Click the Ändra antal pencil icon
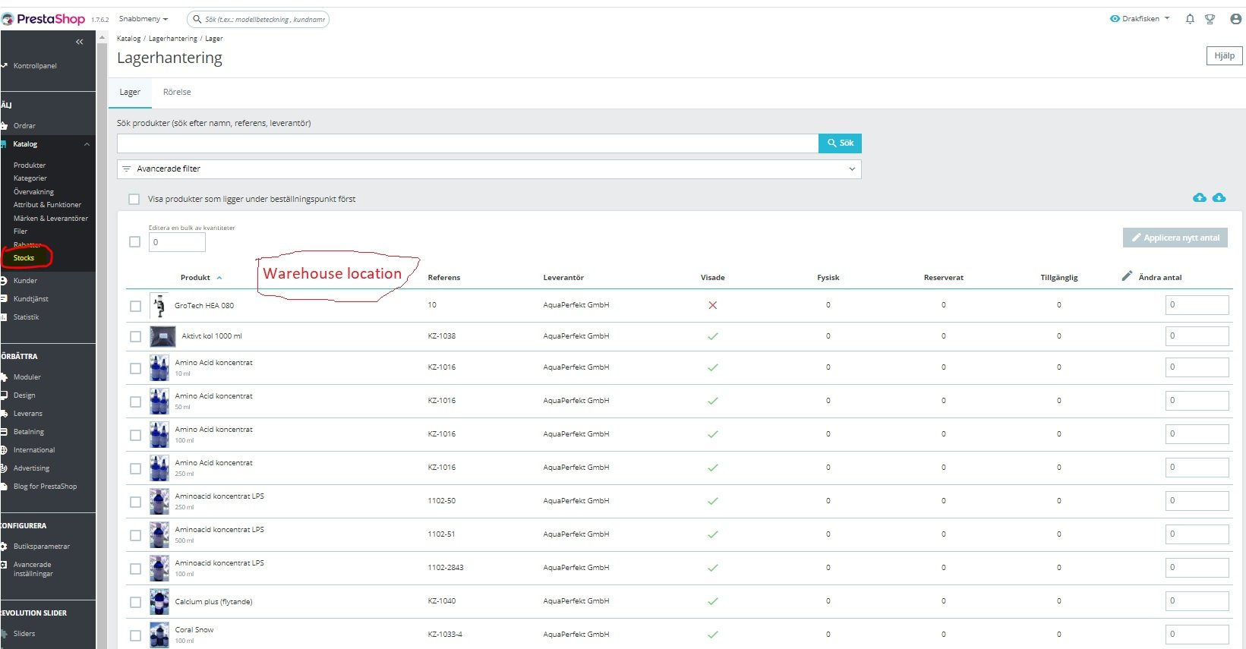 point(1127,276)
